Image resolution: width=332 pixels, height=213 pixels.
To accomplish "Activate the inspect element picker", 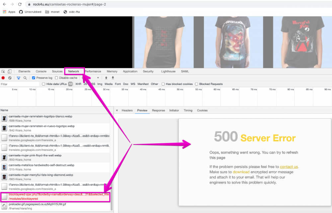I will [3, 71].
